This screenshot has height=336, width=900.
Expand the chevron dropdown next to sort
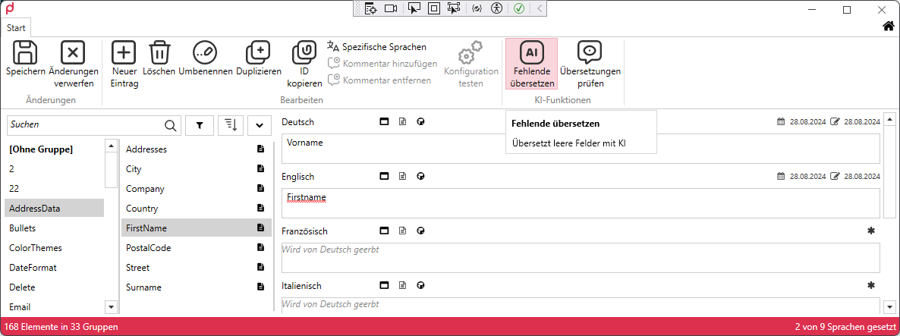pyautogui.click(x=259, y=125)
